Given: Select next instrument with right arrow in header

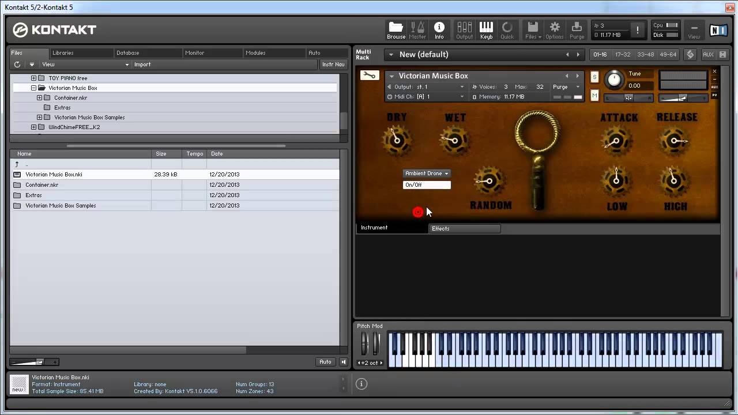Looking at the screenshot, I should pyautogui.click(x=577, y=76).
